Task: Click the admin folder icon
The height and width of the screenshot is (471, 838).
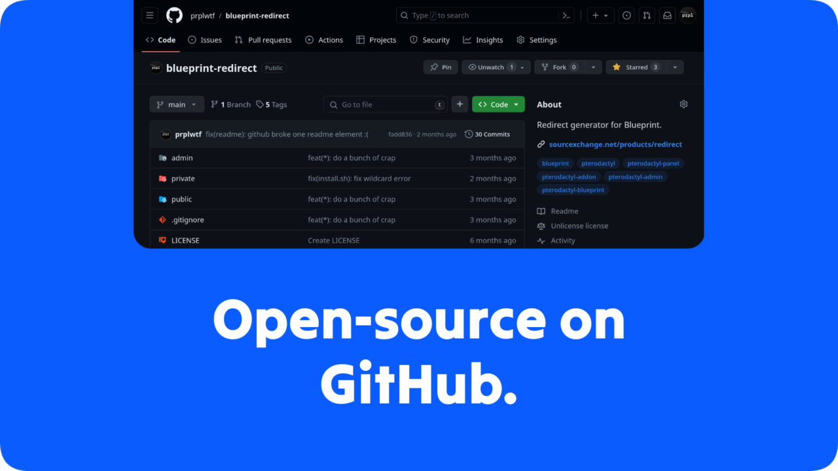Action: pyautogui.click(x=162, y=158)
